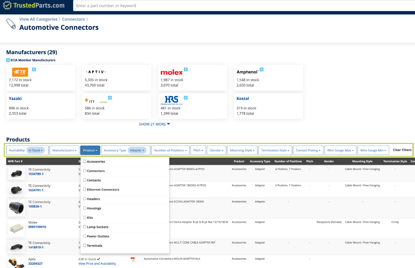415x268 pixels.
Task: Open part number 1534789-1
Action: [x=36, y=174]
